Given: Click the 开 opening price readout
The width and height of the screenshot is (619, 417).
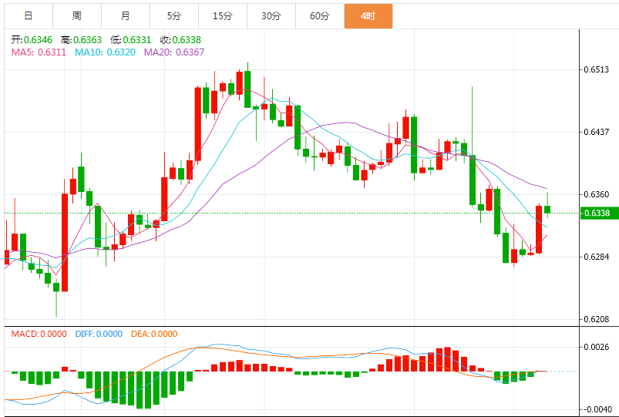Looking at the screenshot, I should click(x=32, y=40).
